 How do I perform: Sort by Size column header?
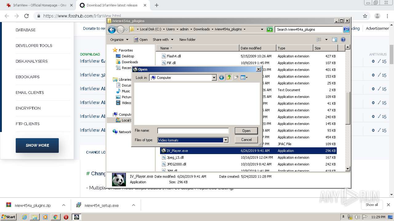pos(325,48)
